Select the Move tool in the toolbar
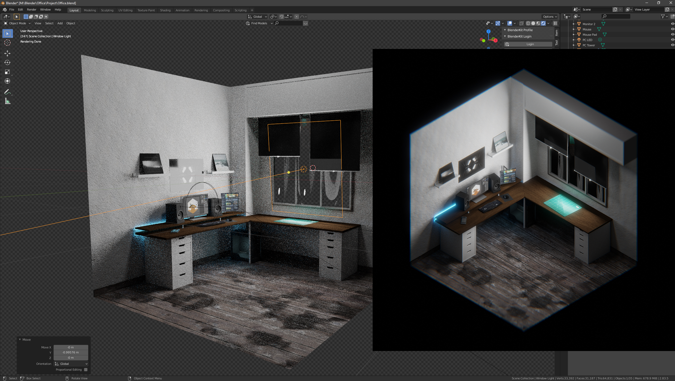Screen dimensions: 675x381 pyautogui.click(x=7, y=53)
